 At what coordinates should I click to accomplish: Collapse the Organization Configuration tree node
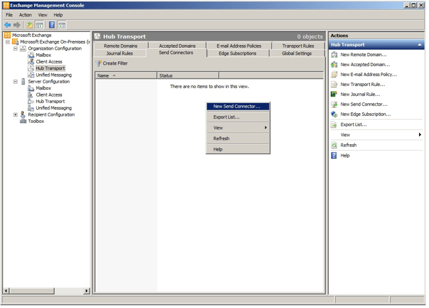click(x=16, y=48)
